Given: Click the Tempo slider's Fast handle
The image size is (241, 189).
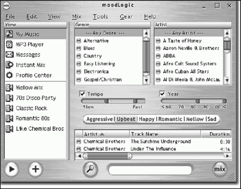Looking at the screenshot, I should pos(135,101).
